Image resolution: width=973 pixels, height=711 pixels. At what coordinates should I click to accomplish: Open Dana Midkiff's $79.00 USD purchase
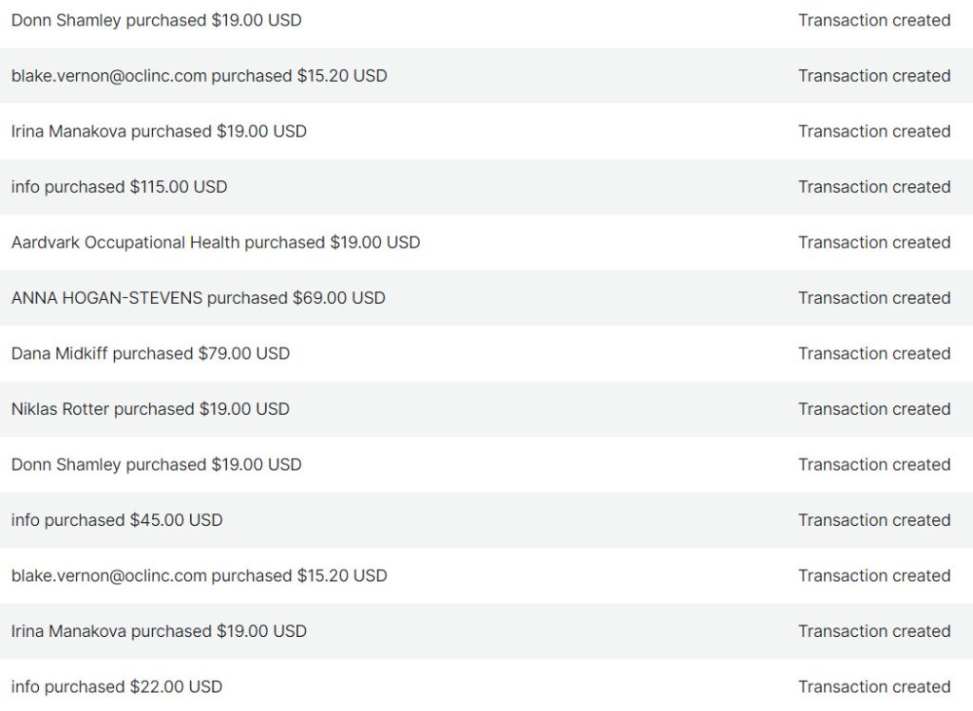click(150, 354)
